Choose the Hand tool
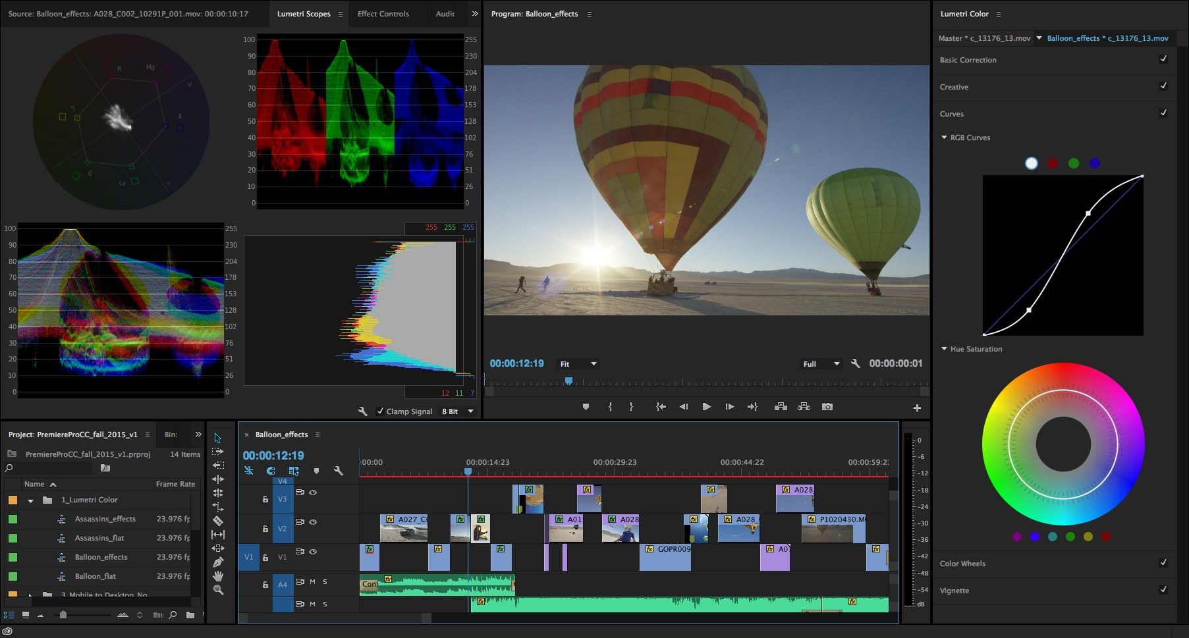Image resolution: width=1189 pixels, height=638 pixels. coord(218,576)
